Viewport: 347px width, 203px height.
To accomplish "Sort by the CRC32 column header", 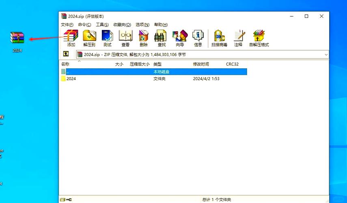I will coord(232,64).
